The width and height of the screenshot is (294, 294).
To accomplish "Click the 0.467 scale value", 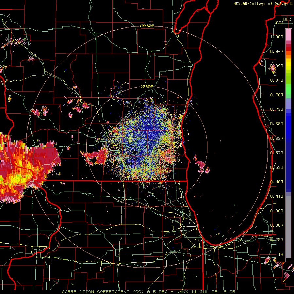I will pyautogui.click(x=277, y=182).
